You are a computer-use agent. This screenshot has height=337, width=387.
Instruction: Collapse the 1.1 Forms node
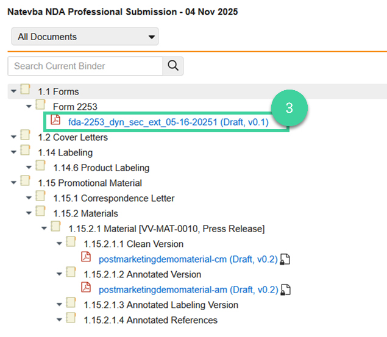tap(13, 91)
